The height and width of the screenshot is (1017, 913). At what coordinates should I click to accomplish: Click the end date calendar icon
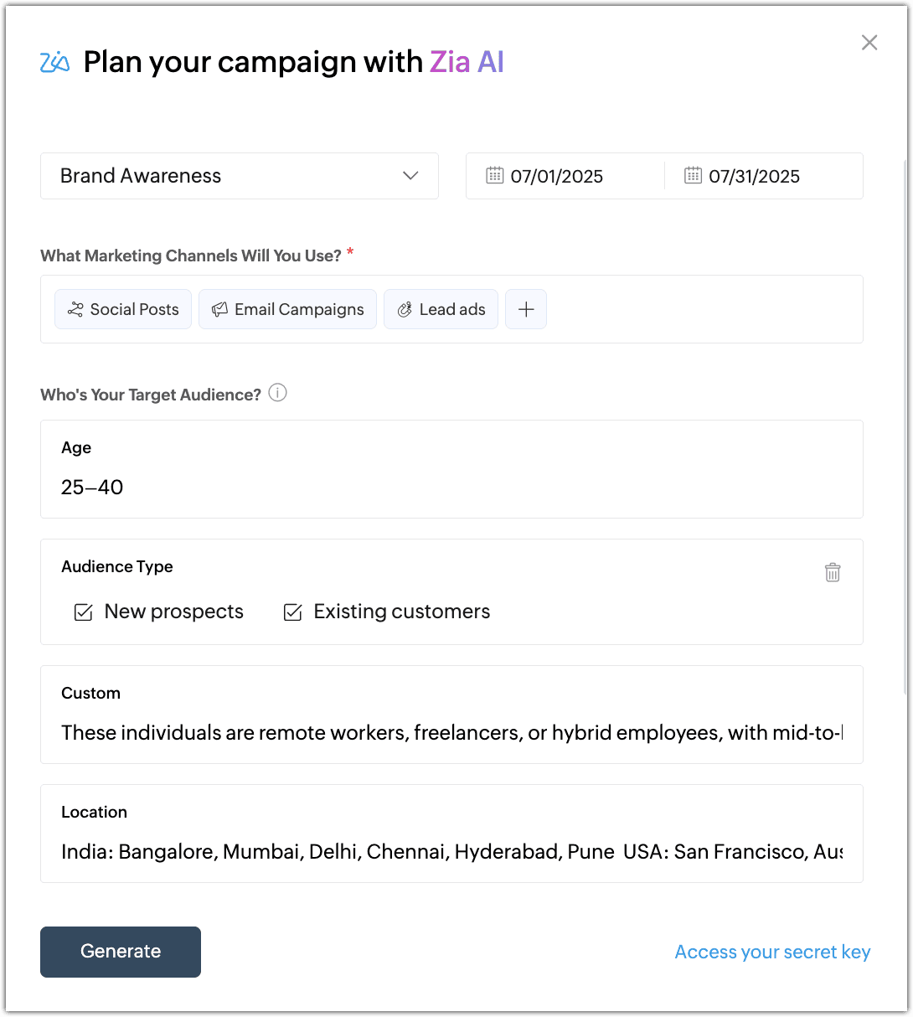(x=693, y=175)
